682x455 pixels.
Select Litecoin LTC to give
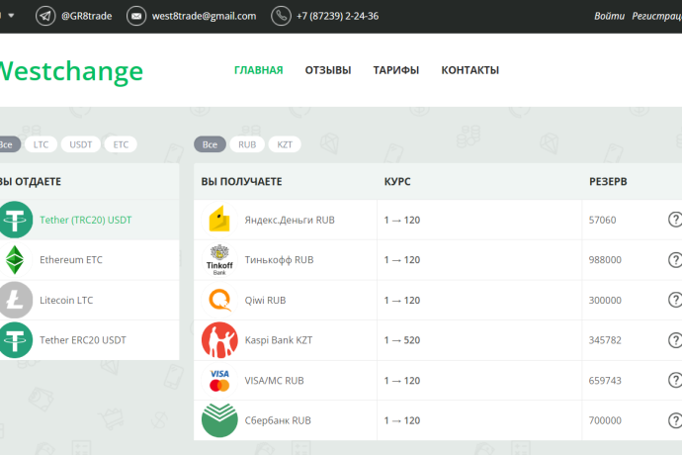click(89, 300)
